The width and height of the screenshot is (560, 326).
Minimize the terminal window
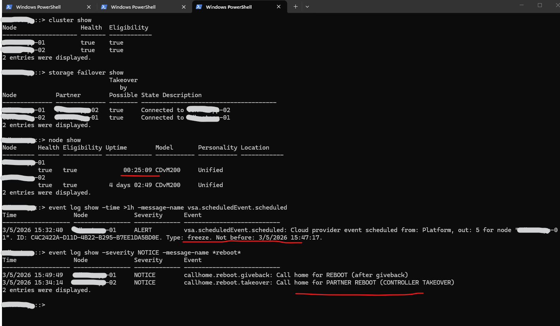point(521,6)
